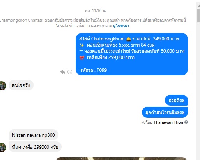Click the scrollbar track below the thumb
200x160 pixels.
(198, 90)
